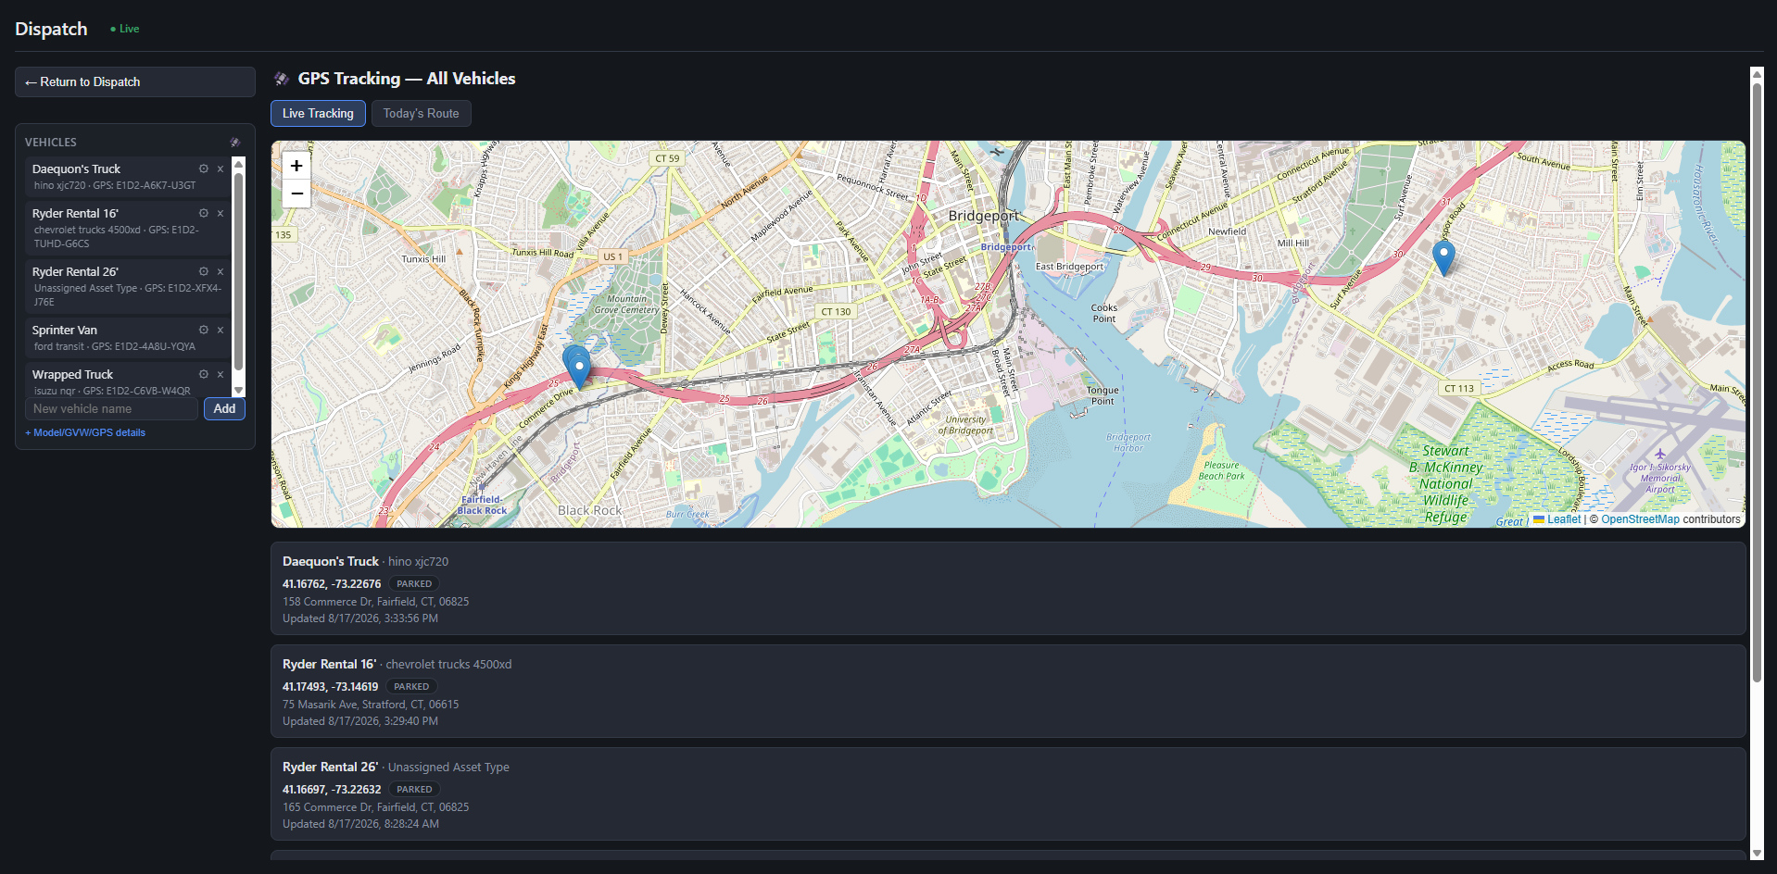Viewport: 1777px width, 874px height.
Task: Select Daequon's Truck in vehicle list
Action: click(x=128, y=176)
